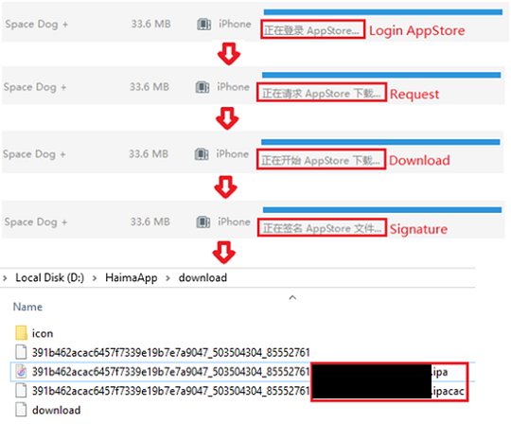Screen dimensions: 511x424
Task: Click the status text '正在请求 AppStore 下载...'
Action: [x=322, y=94]
